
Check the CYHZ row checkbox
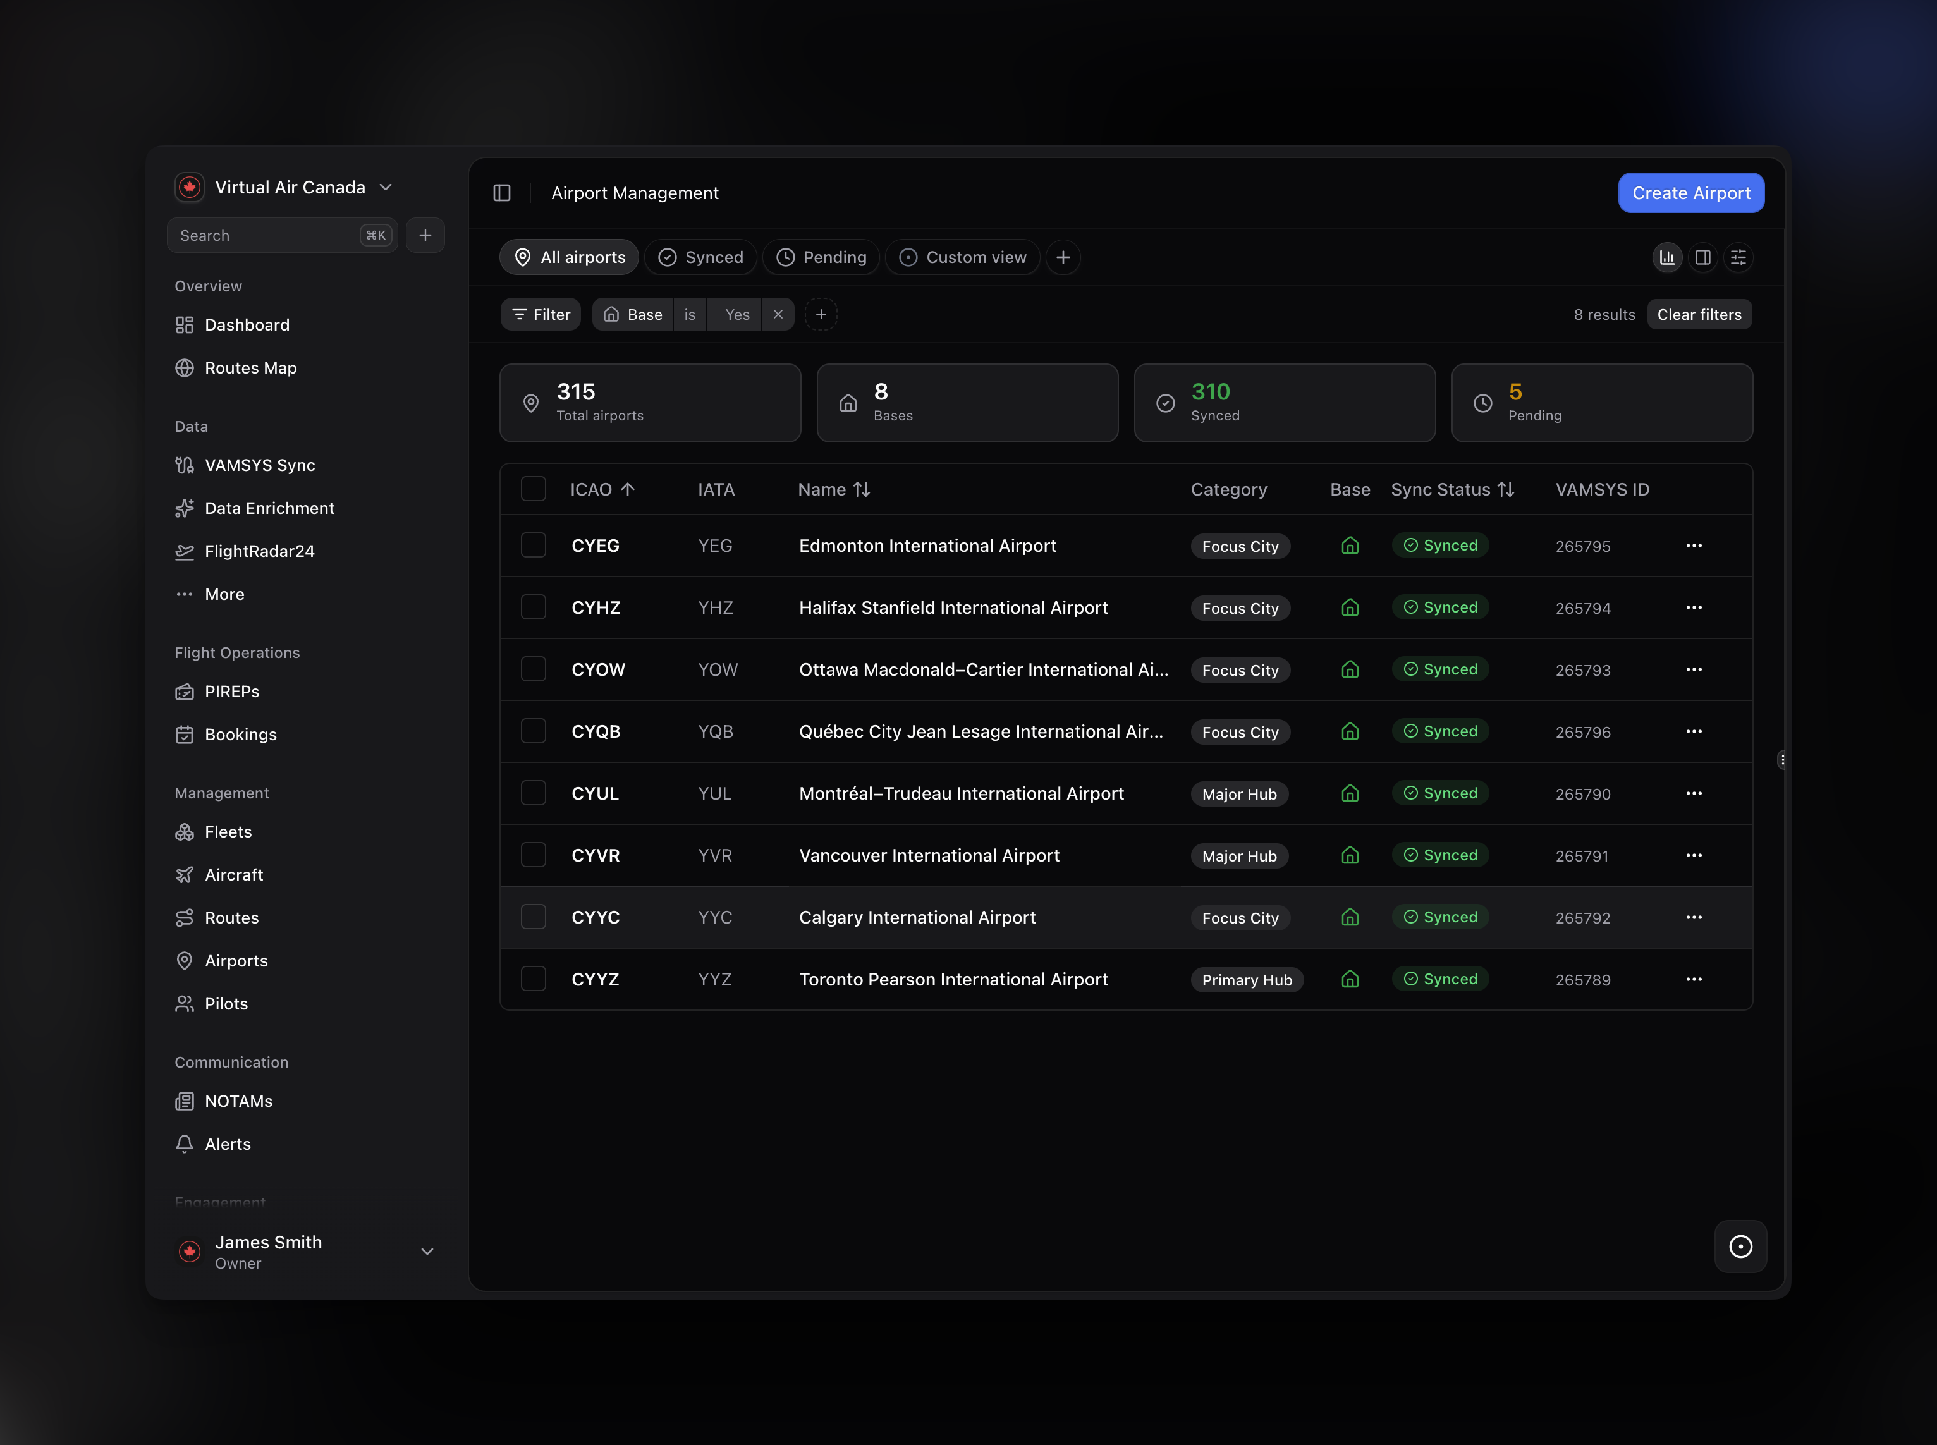[534, 608]
